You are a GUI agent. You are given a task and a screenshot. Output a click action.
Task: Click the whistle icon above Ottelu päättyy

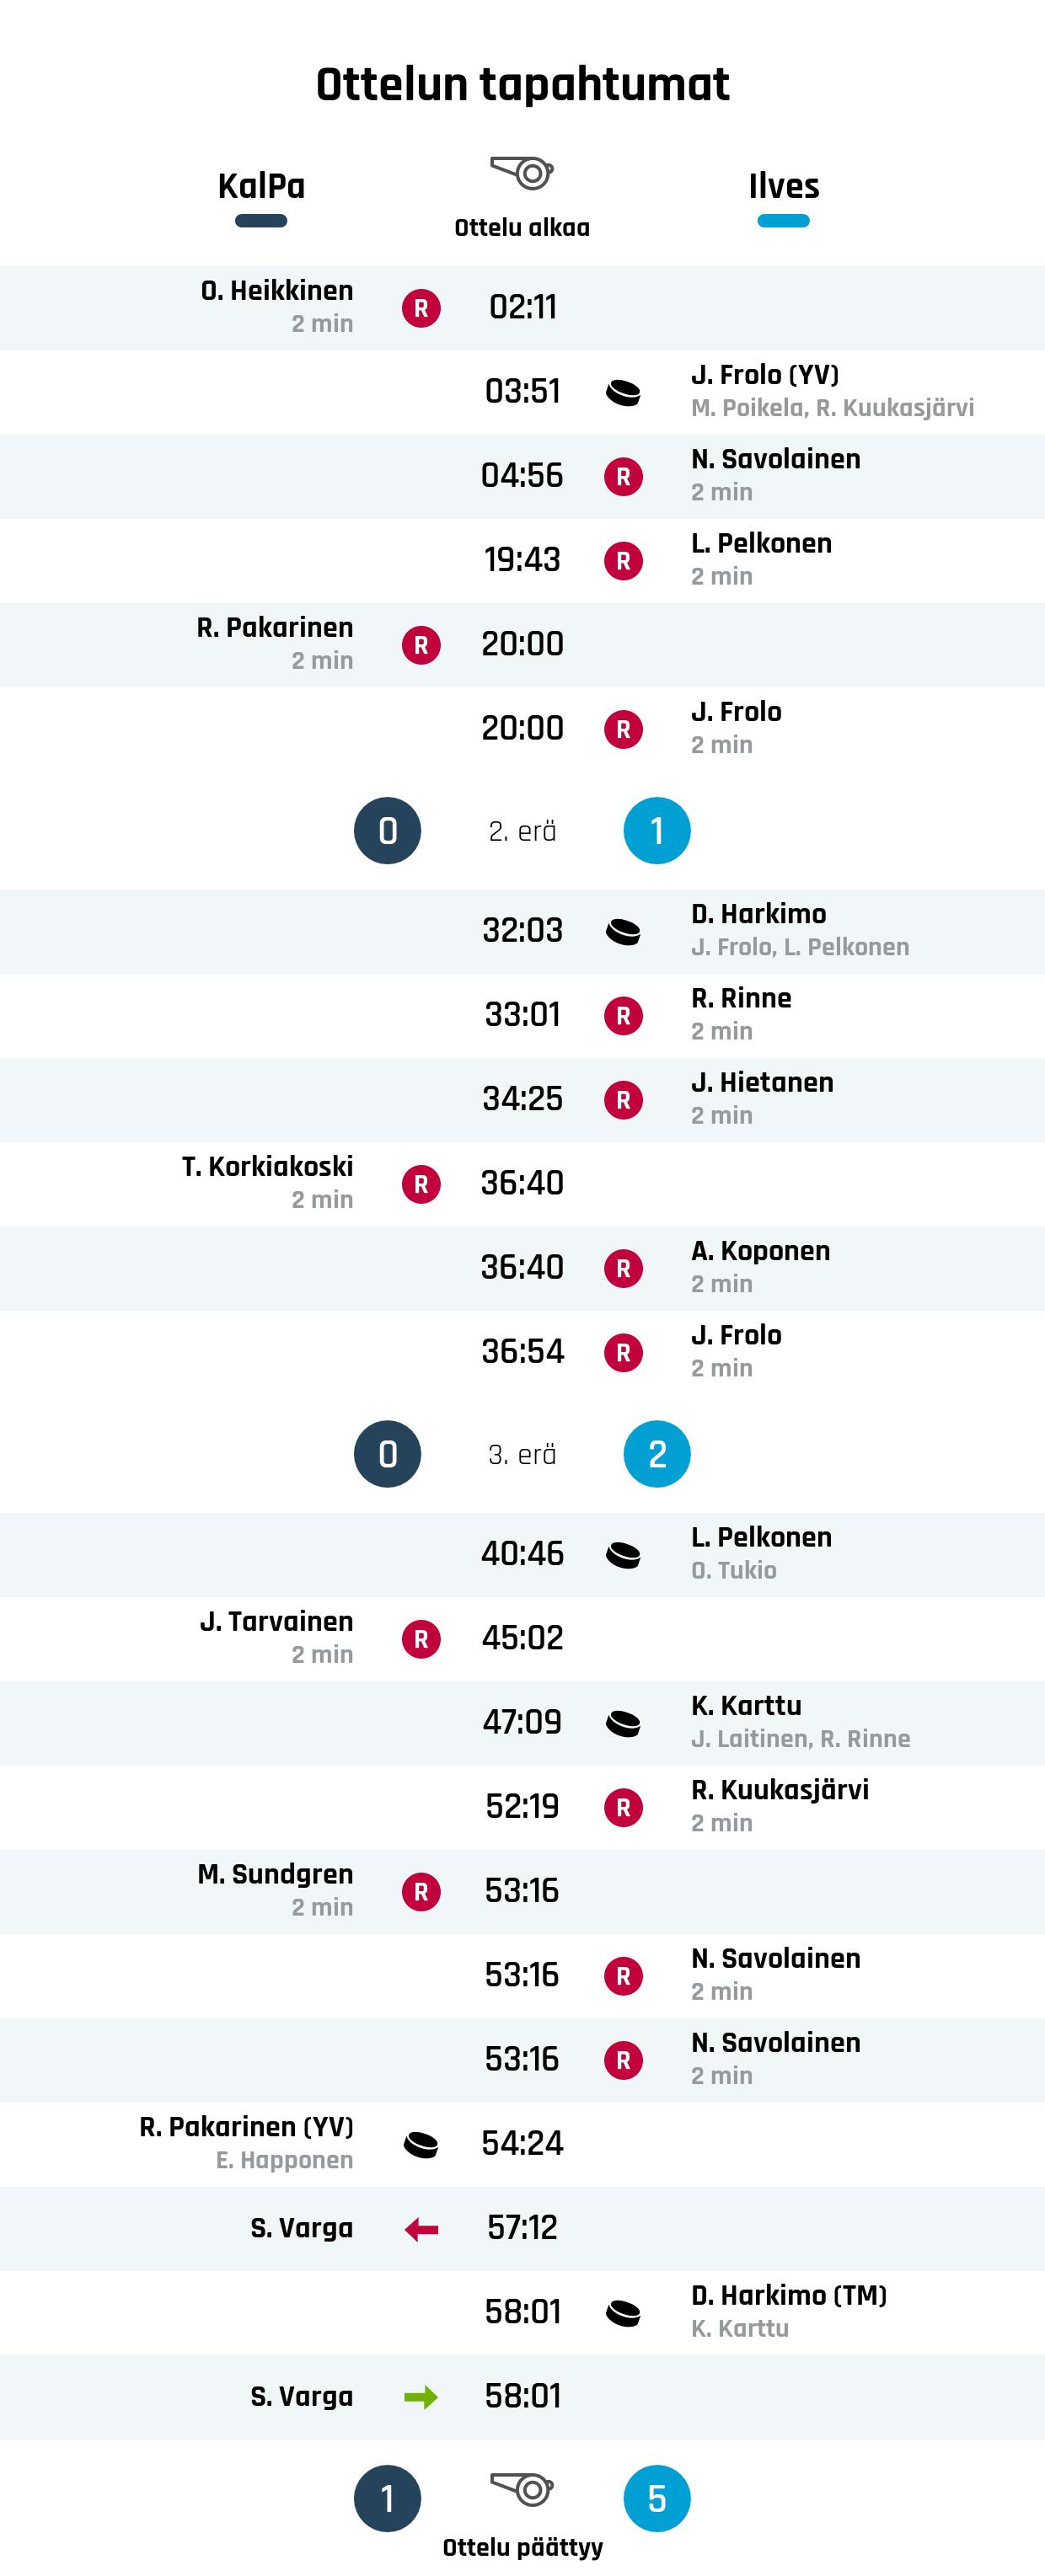pos(522,2488)
